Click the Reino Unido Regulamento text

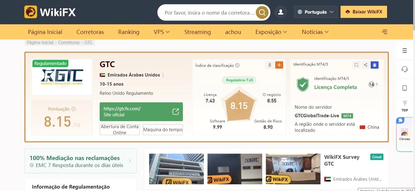(x=126, y=93)
